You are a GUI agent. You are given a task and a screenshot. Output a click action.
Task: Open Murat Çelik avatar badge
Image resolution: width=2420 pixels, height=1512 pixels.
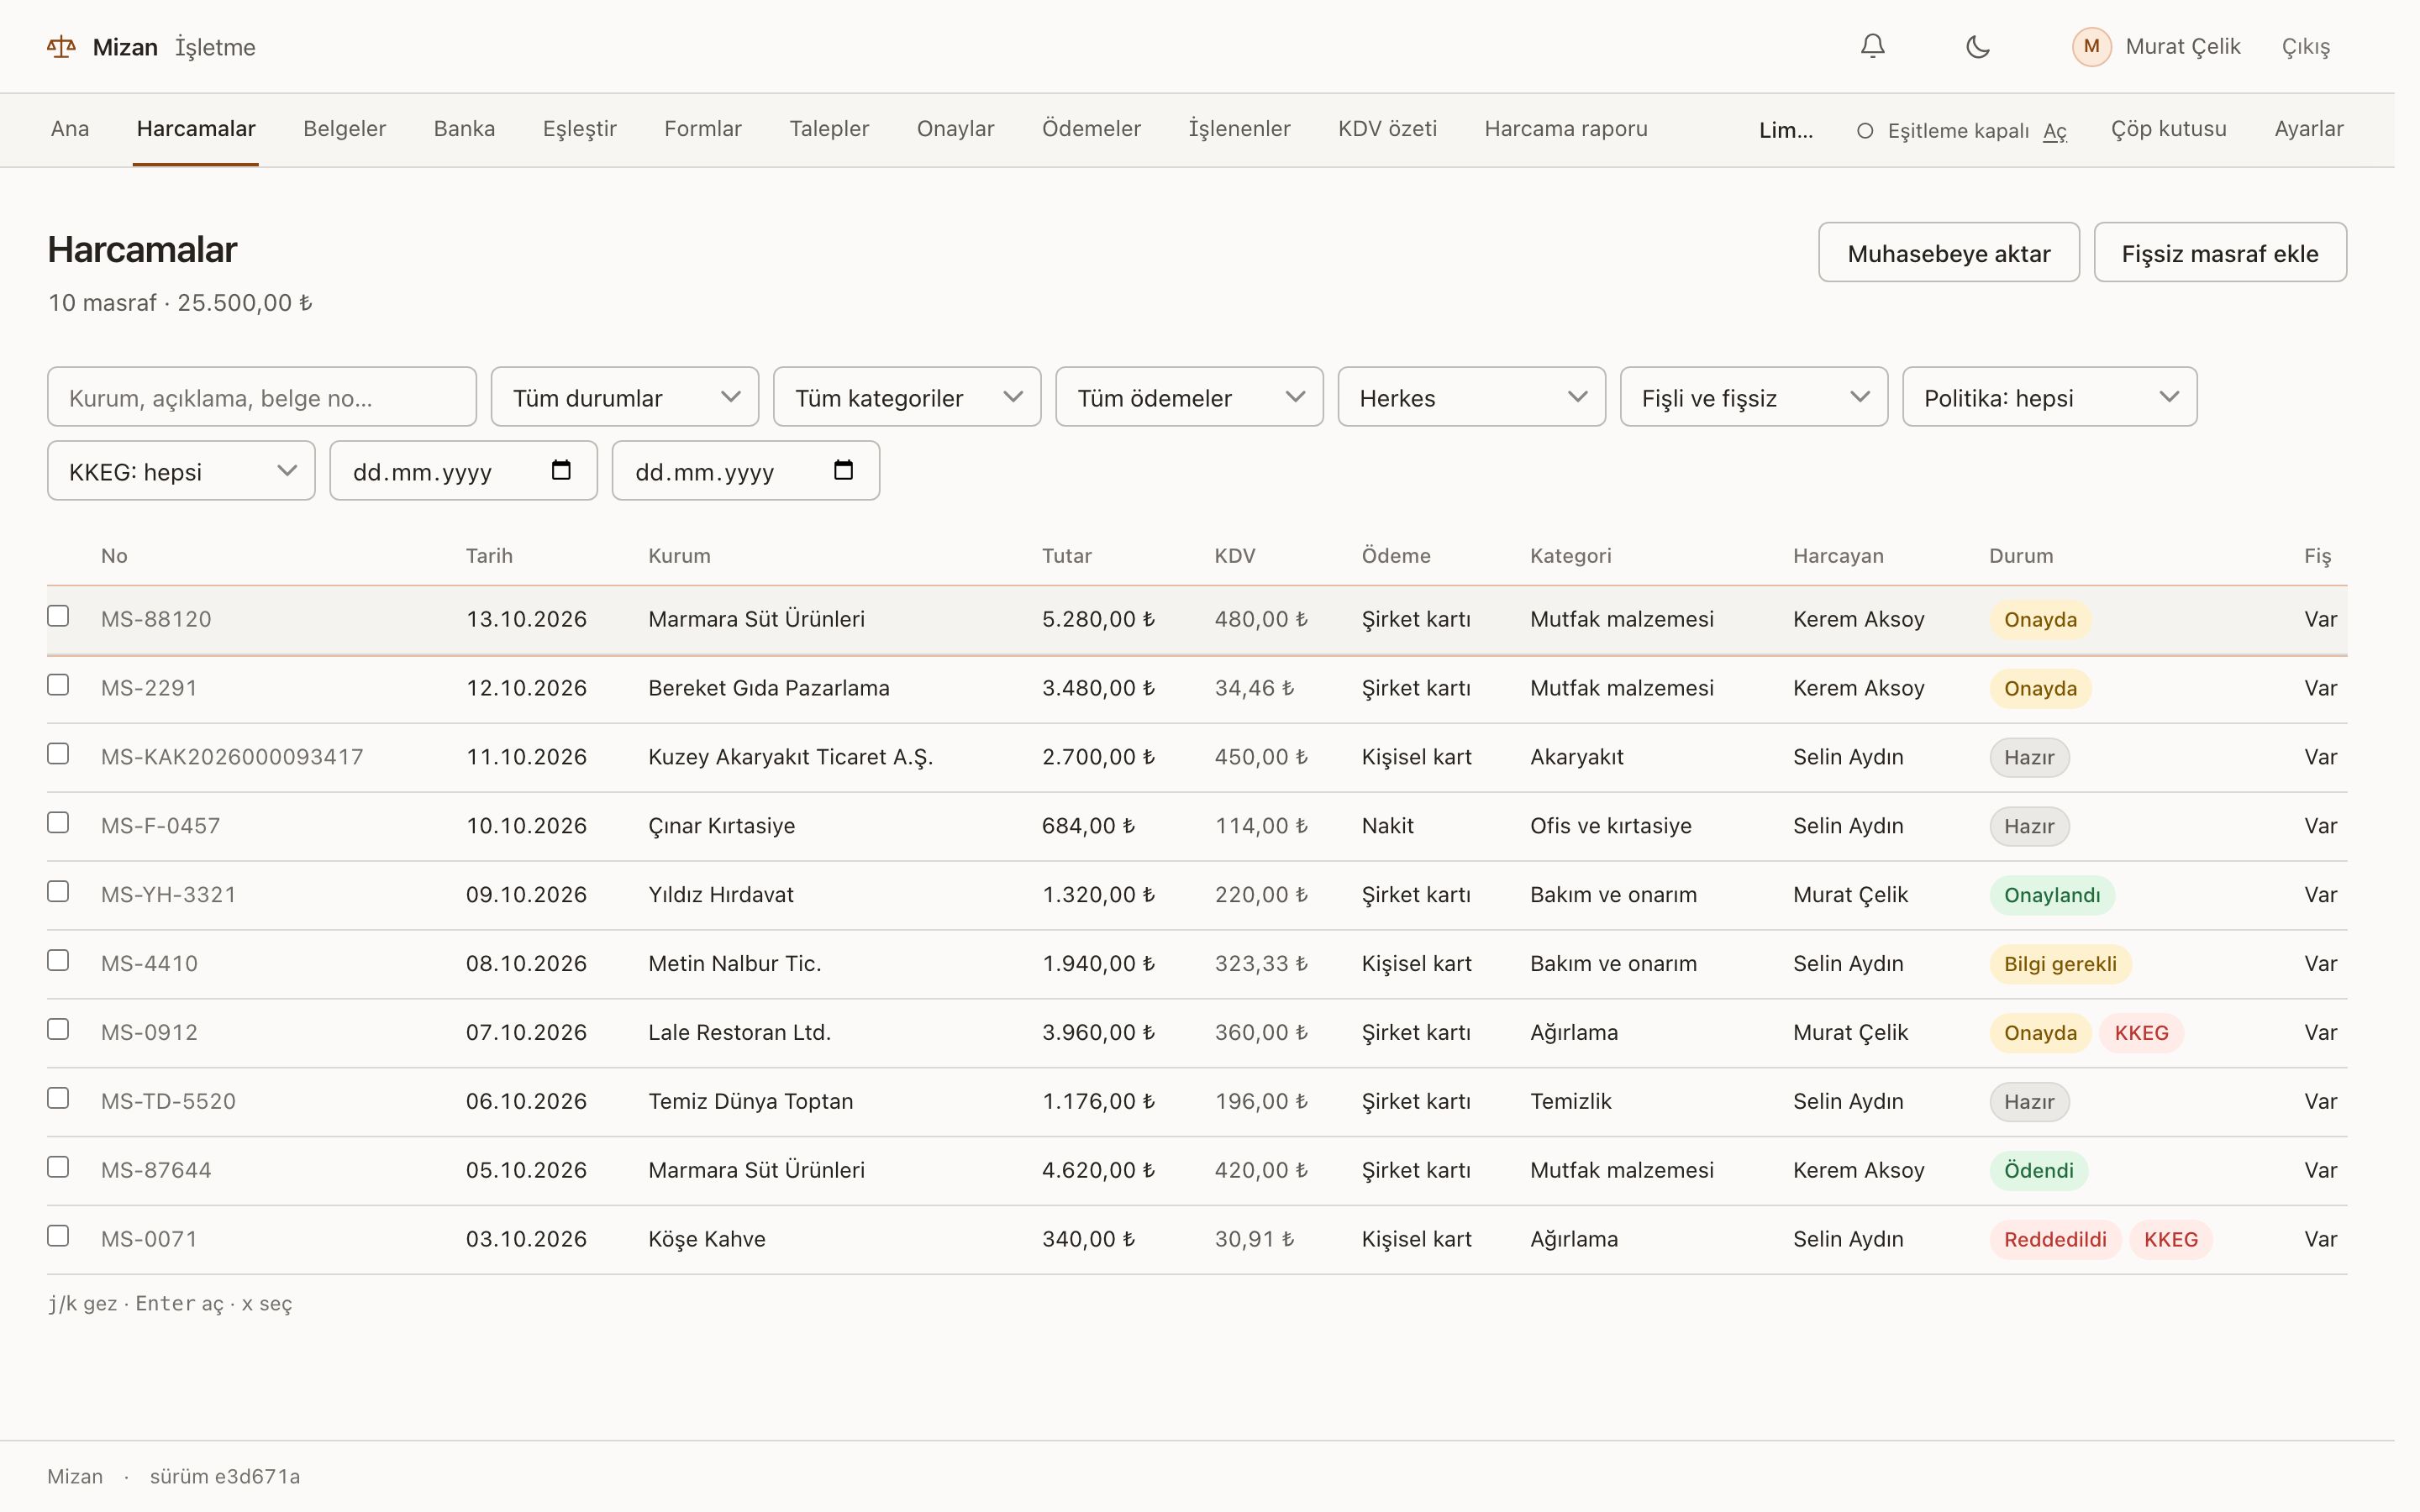click(x=2091, y=47)
